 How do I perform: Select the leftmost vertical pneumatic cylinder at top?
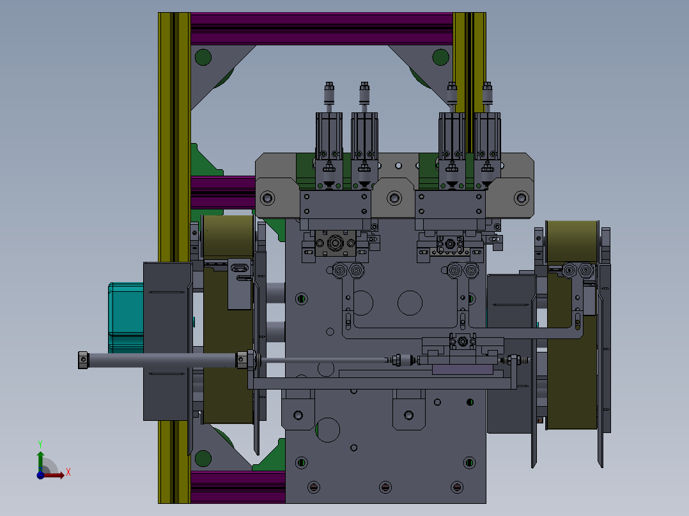point(329,136)
